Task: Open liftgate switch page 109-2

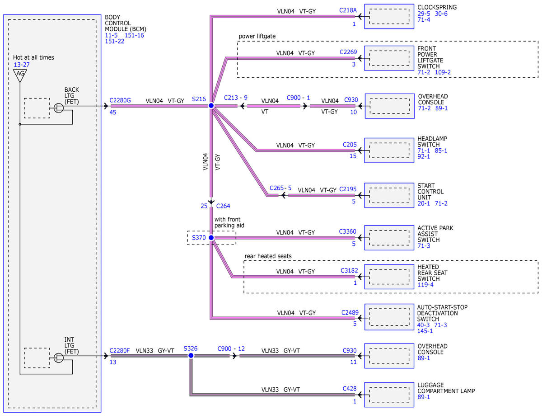Action: (x=443, y=72)
